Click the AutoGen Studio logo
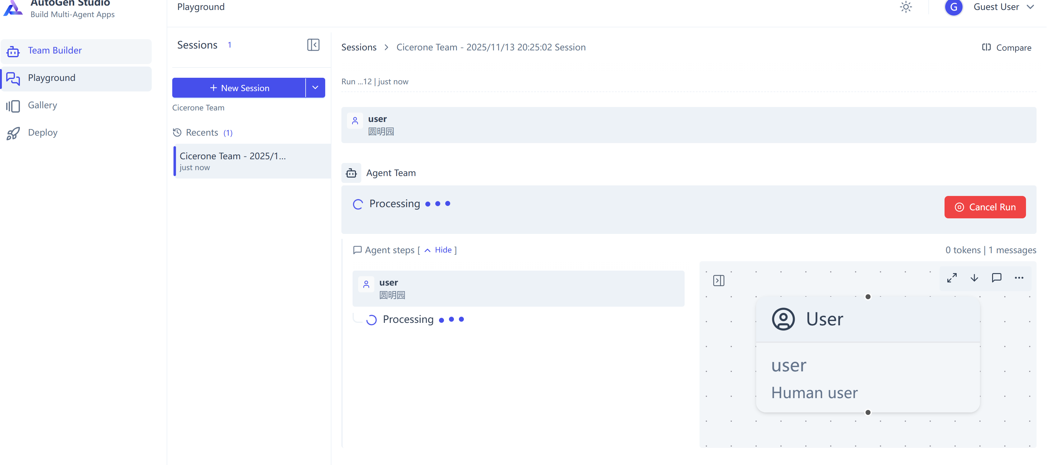Viewport: 1049px width, 465px height. click(x=13, y=7)
